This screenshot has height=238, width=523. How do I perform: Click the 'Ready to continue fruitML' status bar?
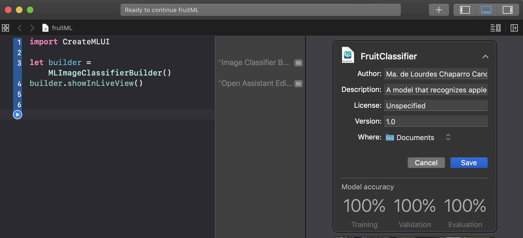click(x=260, y=10)
